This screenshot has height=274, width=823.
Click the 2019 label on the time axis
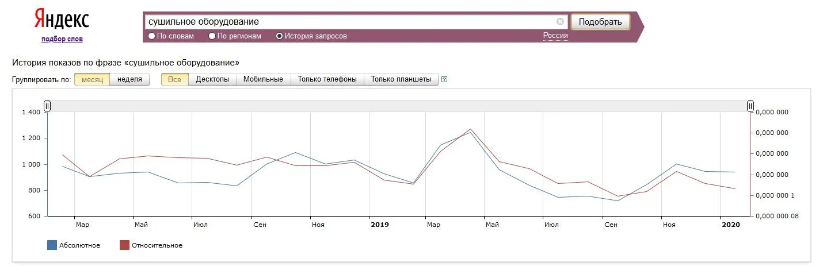click(x=380, y=225)
